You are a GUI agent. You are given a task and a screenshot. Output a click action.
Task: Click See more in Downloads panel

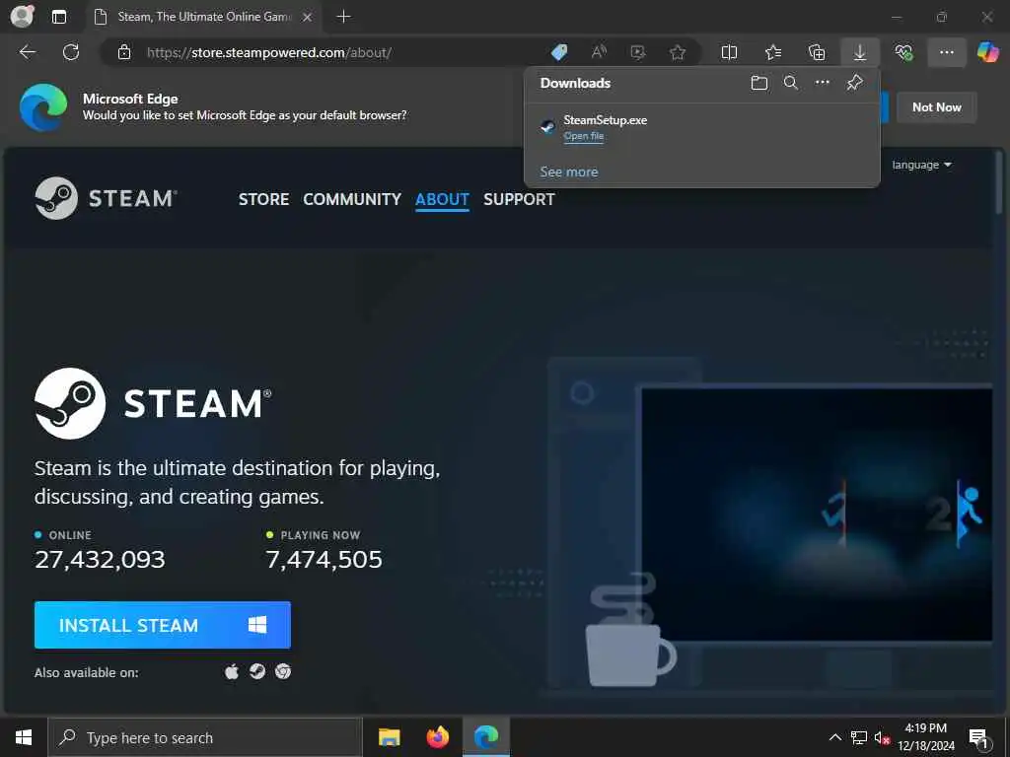[x=569, y=172]
